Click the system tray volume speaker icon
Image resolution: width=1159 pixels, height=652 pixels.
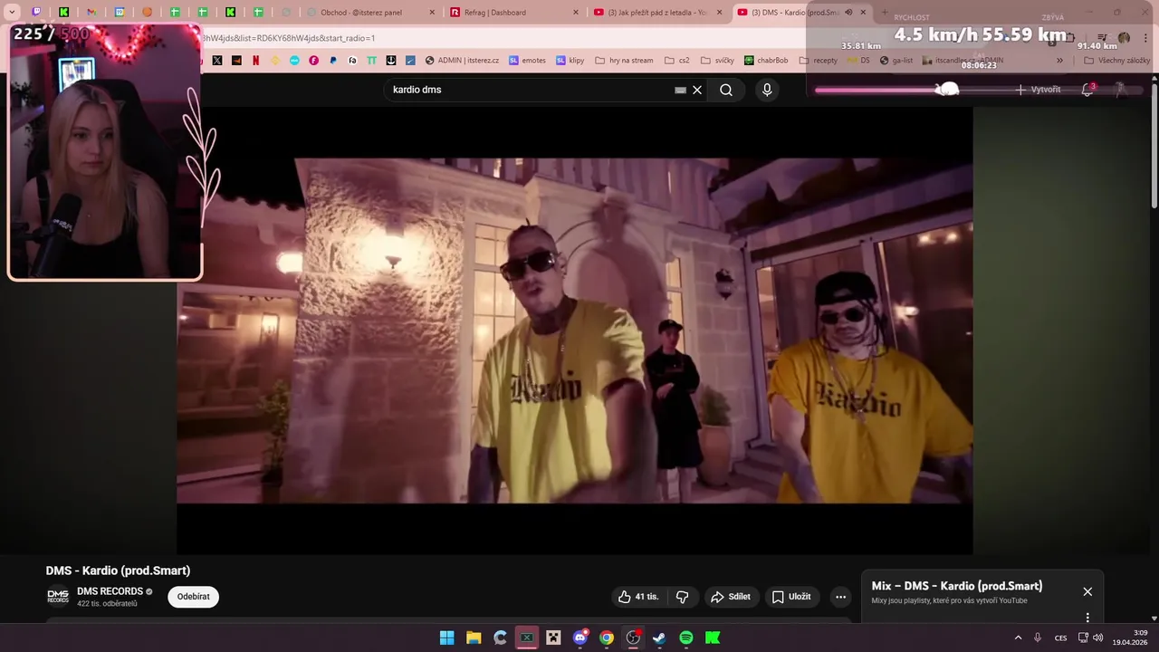(x=1097, y=638)
